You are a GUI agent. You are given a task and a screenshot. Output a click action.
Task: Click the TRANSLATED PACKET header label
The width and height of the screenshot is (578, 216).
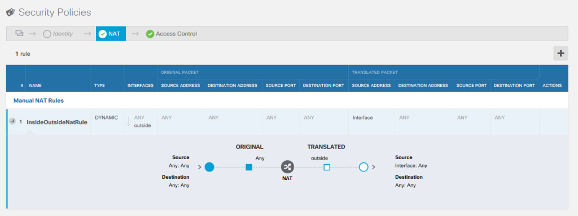375,72
